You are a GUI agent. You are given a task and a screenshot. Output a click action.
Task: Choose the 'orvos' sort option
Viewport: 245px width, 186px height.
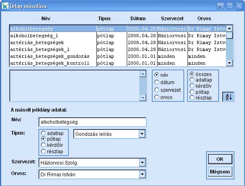pyautogui.click(x=157, y=97)
